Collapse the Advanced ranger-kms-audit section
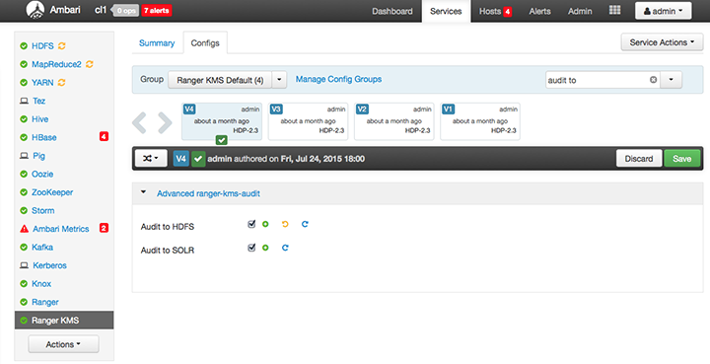The width and height of the screenshot is (710, 364). (x=144, y=192)
